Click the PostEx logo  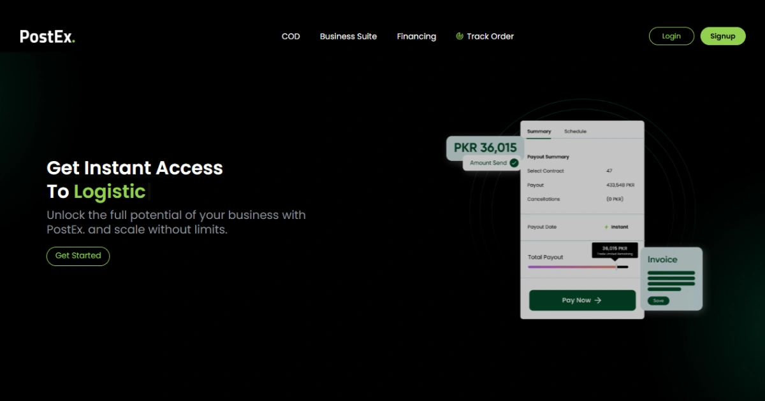(48, 36)
